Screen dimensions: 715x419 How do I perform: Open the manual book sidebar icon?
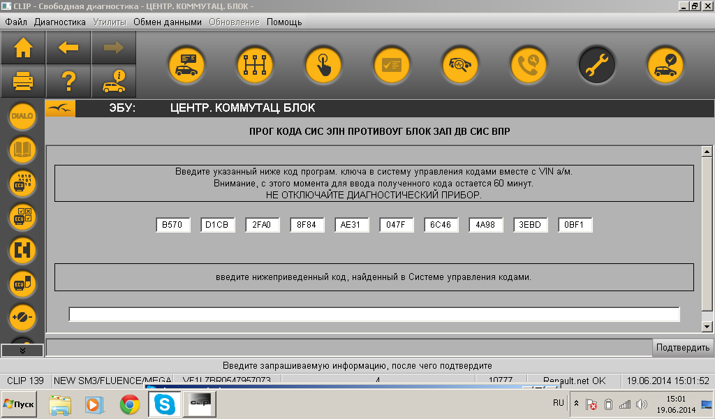(x=22, y=149)
